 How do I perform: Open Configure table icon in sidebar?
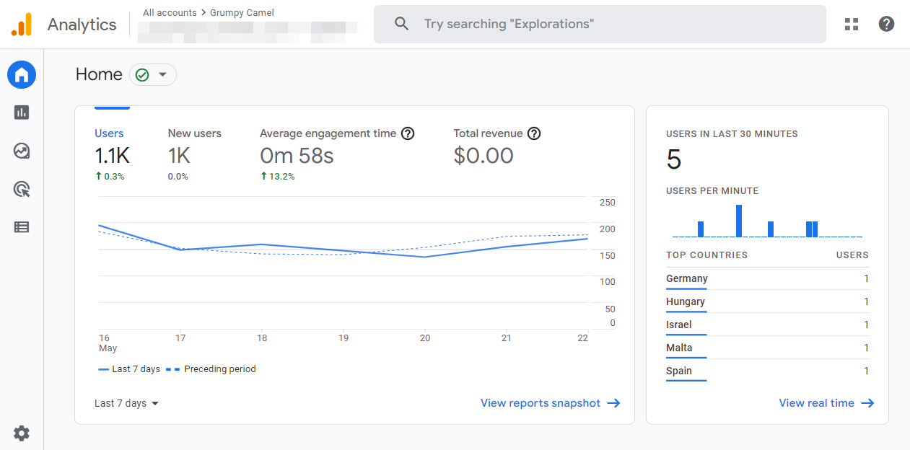(x=22, y=227)
